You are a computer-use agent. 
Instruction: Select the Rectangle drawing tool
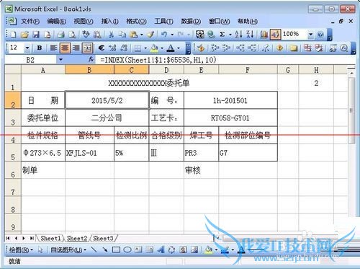[116, 250]
